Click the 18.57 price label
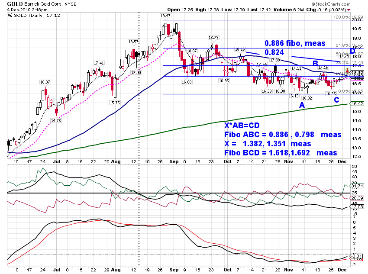The height and width of the screenshot is (274, 368). 133,42
